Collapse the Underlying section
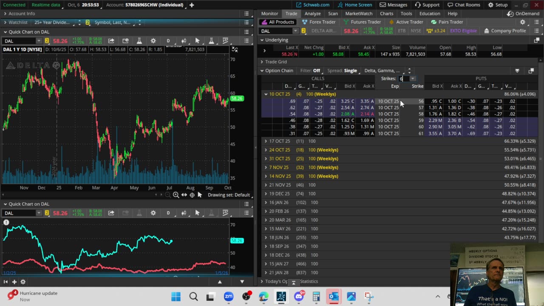The image size is (544, 306). tap(262, 40)
